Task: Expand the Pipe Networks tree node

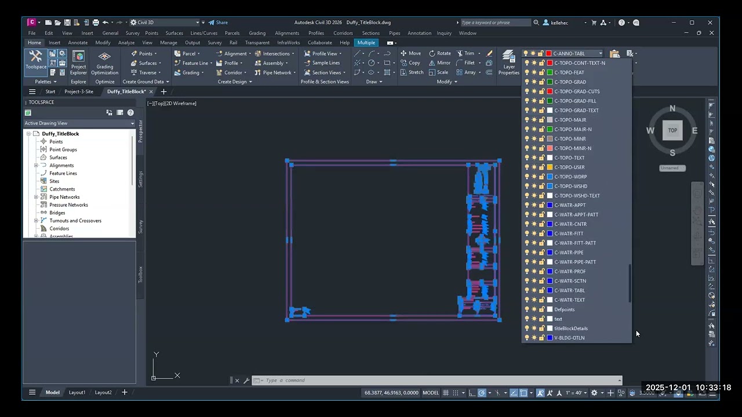Action: [36, 197]
